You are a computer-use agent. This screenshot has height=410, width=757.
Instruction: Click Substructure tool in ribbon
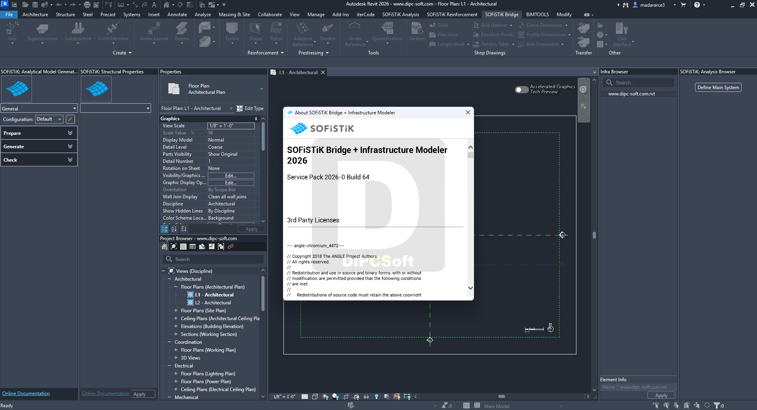tap(78, 32)
